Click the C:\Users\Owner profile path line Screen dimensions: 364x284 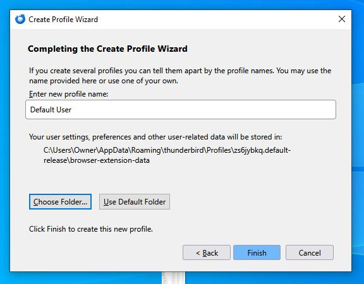click(167, 150)
